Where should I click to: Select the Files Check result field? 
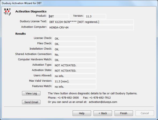point(75,44)
